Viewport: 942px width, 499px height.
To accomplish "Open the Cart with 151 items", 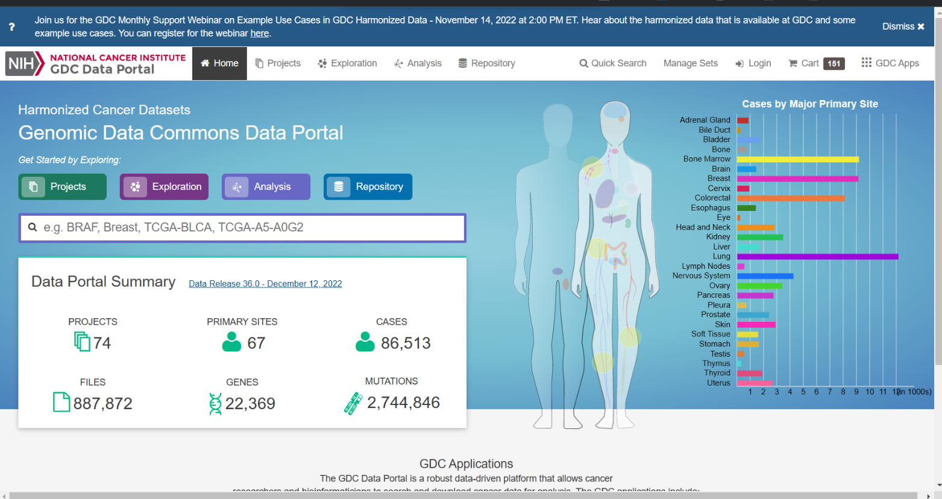I will [x=817, y=63].
